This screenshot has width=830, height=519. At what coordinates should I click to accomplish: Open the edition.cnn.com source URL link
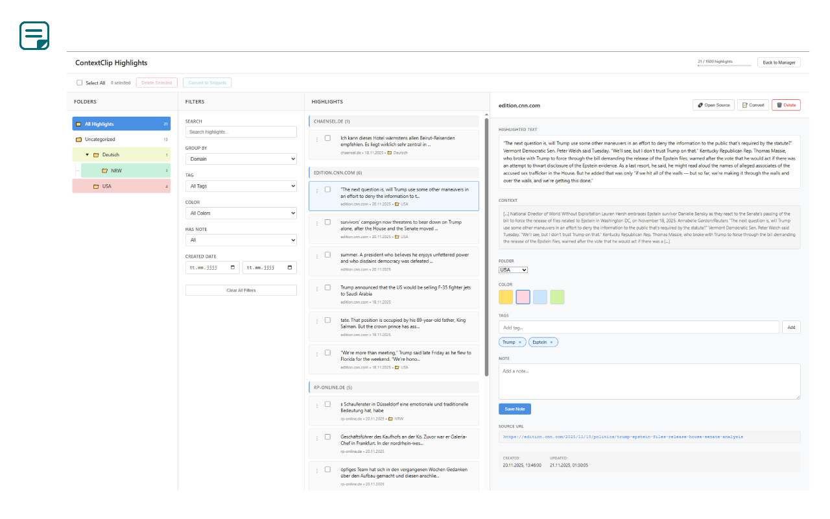click(622, 437)
